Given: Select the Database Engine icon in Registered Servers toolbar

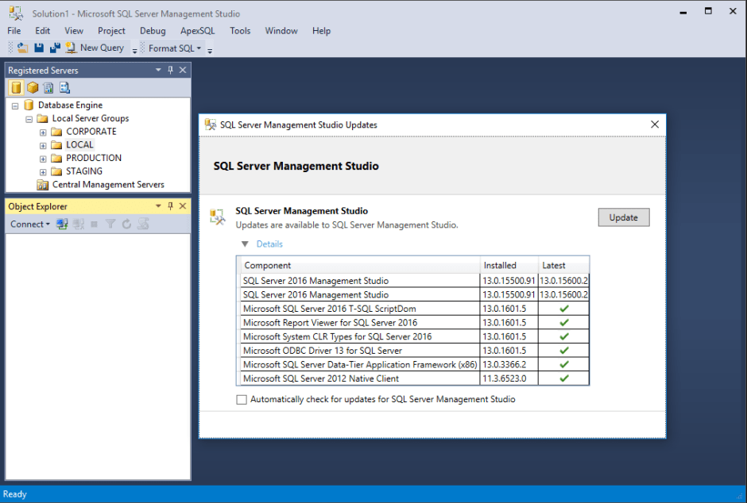Looking at the screenshot, I should tap(15, 87).
